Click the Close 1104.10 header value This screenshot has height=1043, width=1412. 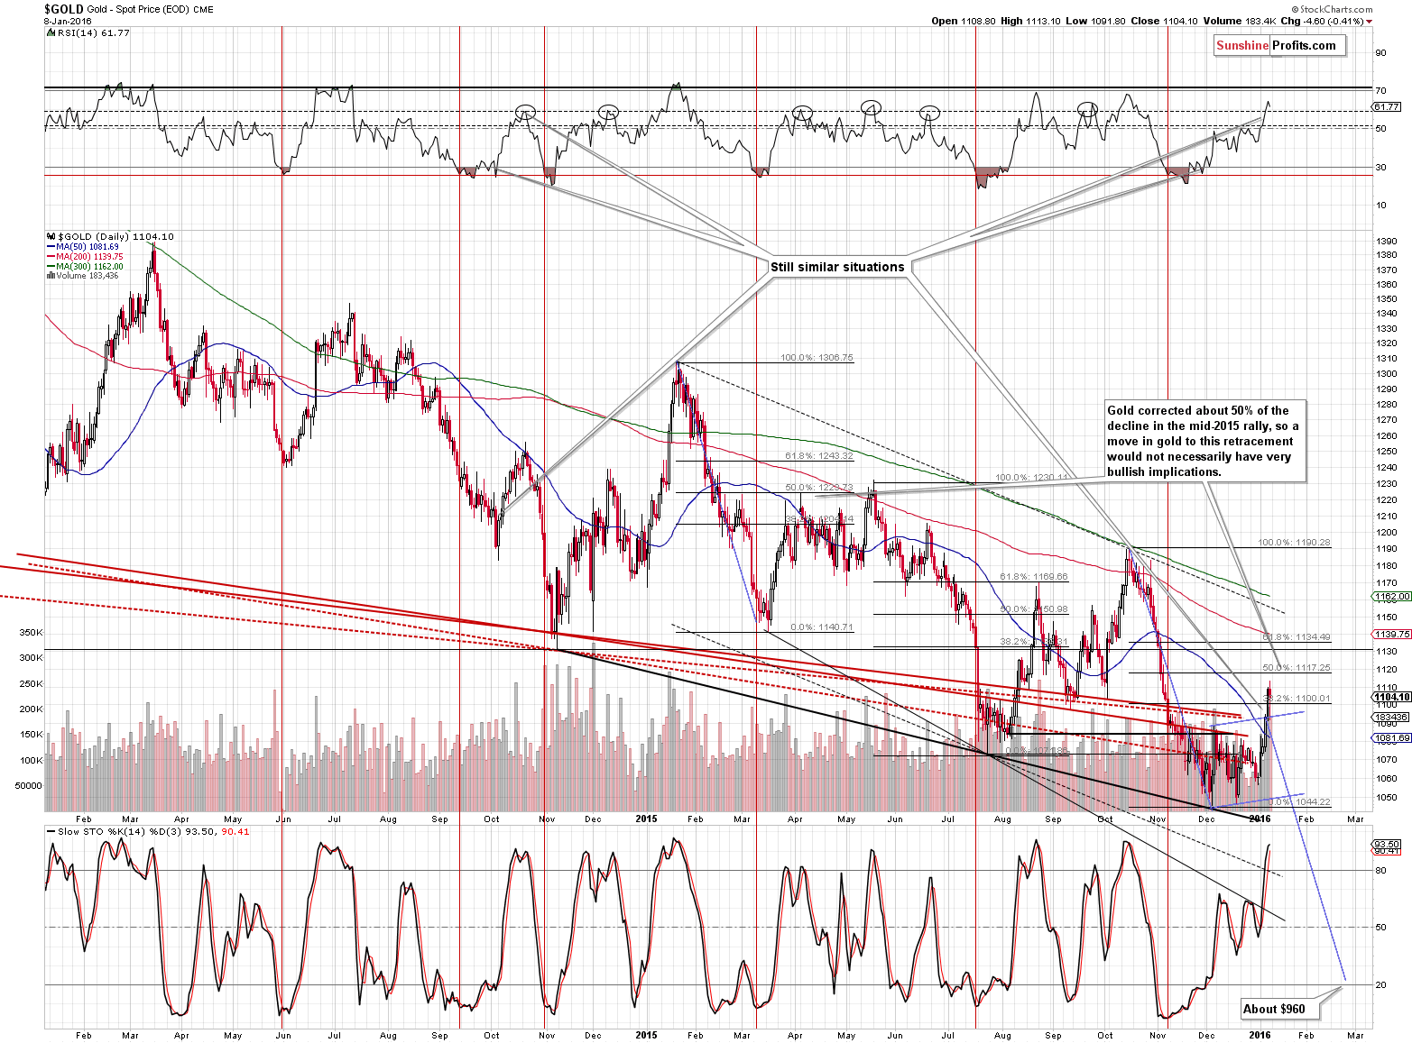tap(1163, 21)
